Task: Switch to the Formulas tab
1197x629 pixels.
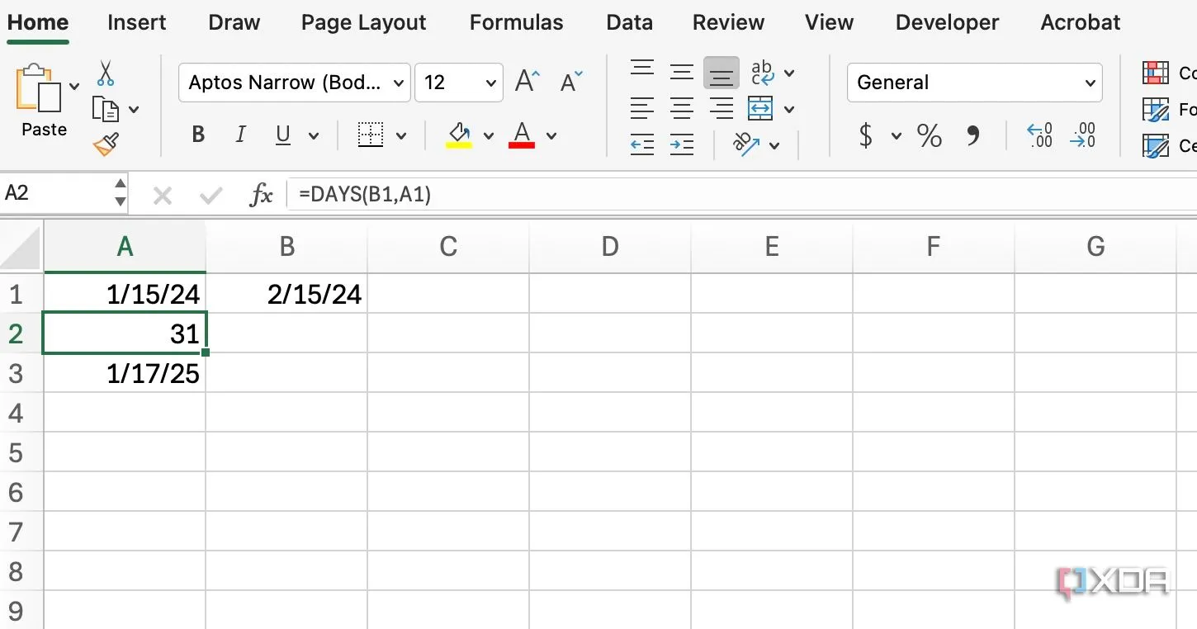Action: 516,23
